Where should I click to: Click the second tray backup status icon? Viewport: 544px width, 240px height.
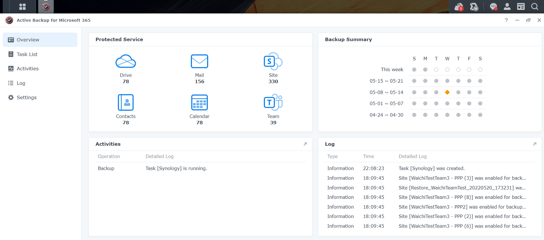point(474,7)
